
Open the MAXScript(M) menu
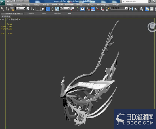(x=103, y=5)
